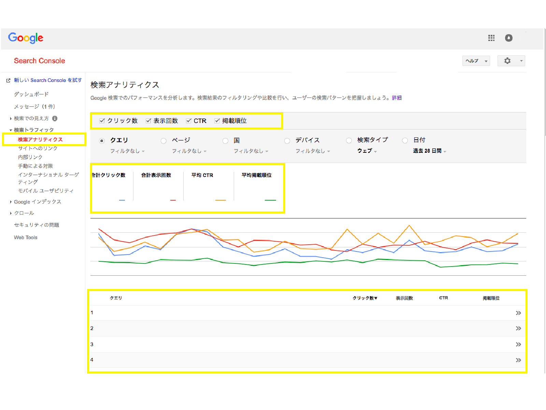
Task: Open サイトへのリンク in sidebar
Action: click(38, 148)
